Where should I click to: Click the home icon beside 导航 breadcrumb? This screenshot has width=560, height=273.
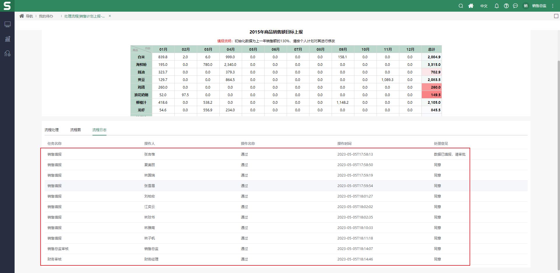pyautogui.click(x=22, y=16)
